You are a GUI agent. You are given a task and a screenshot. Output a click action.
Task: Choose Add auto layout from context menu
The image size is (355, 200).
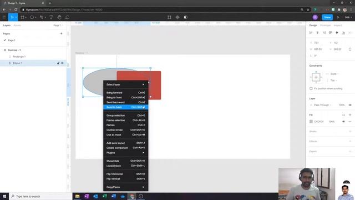click(x=126, y=143)
